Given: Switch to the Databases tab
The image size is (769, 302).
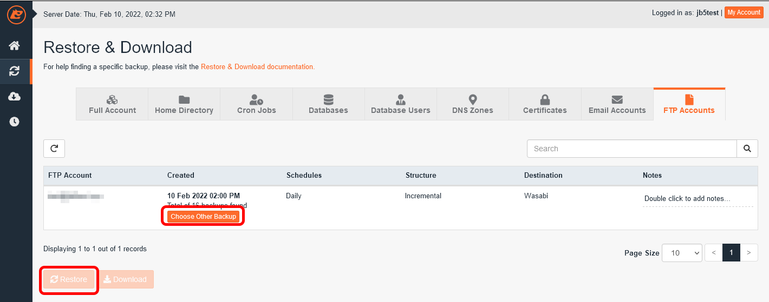Looking at the screenshot, I should 328,105.
